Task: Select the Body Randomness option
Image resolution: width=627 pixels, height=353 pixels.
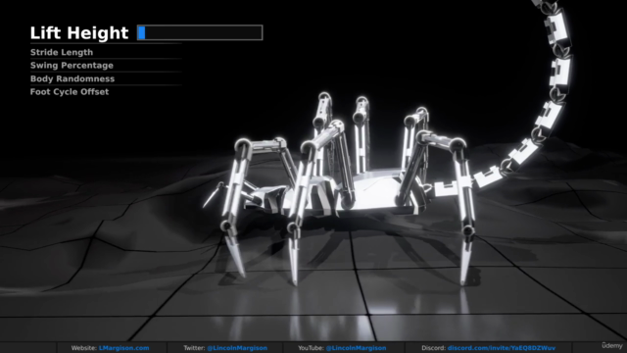Action: 72,78
